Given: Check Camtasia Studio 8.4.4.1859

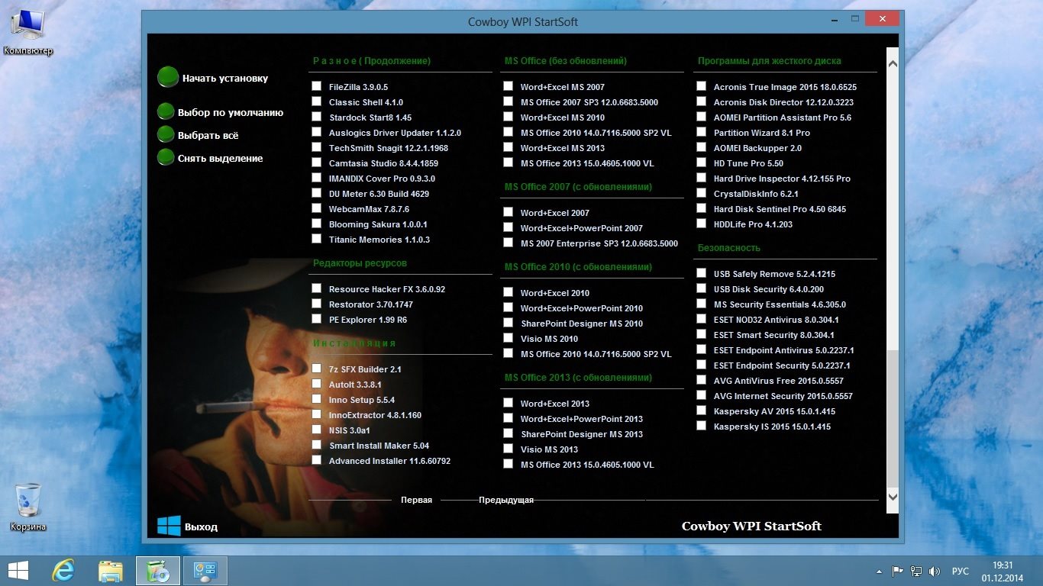Looking at the screenshot, I should click(x=316, y=163).
